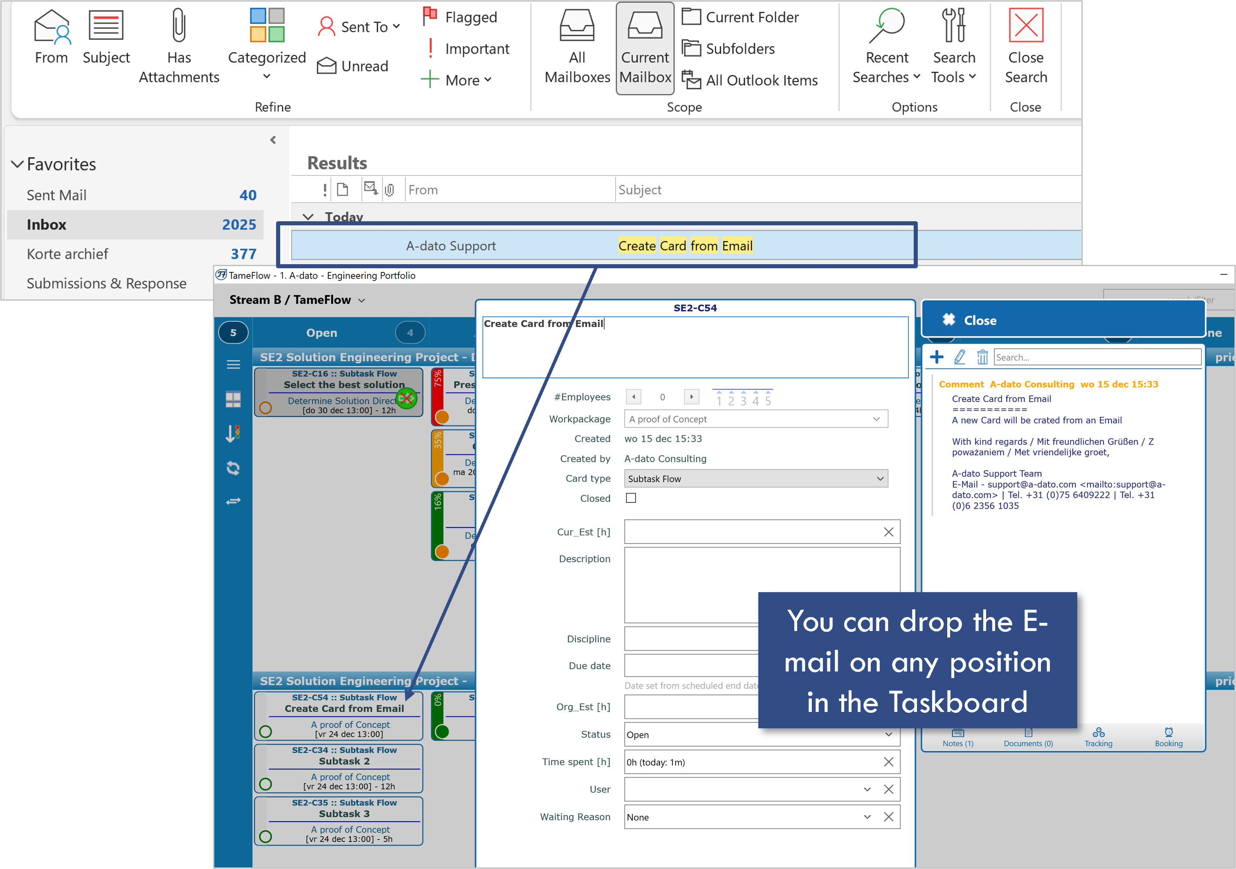Clear the Time spent [h] field

(x=888, y=762)
